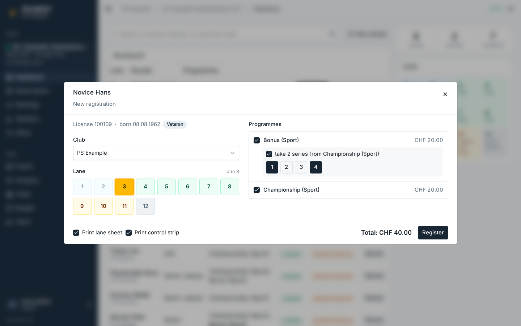The image size is (521, 326).
Task: Select series 3 under Bonus
Action: point(301,167)
